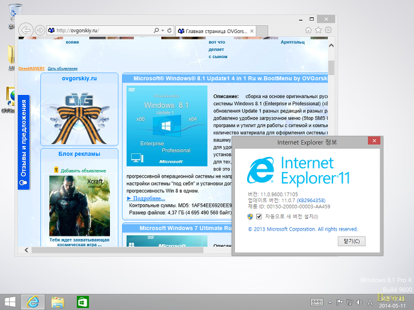Open the address bar dropdown arrow

pos(162,30)
